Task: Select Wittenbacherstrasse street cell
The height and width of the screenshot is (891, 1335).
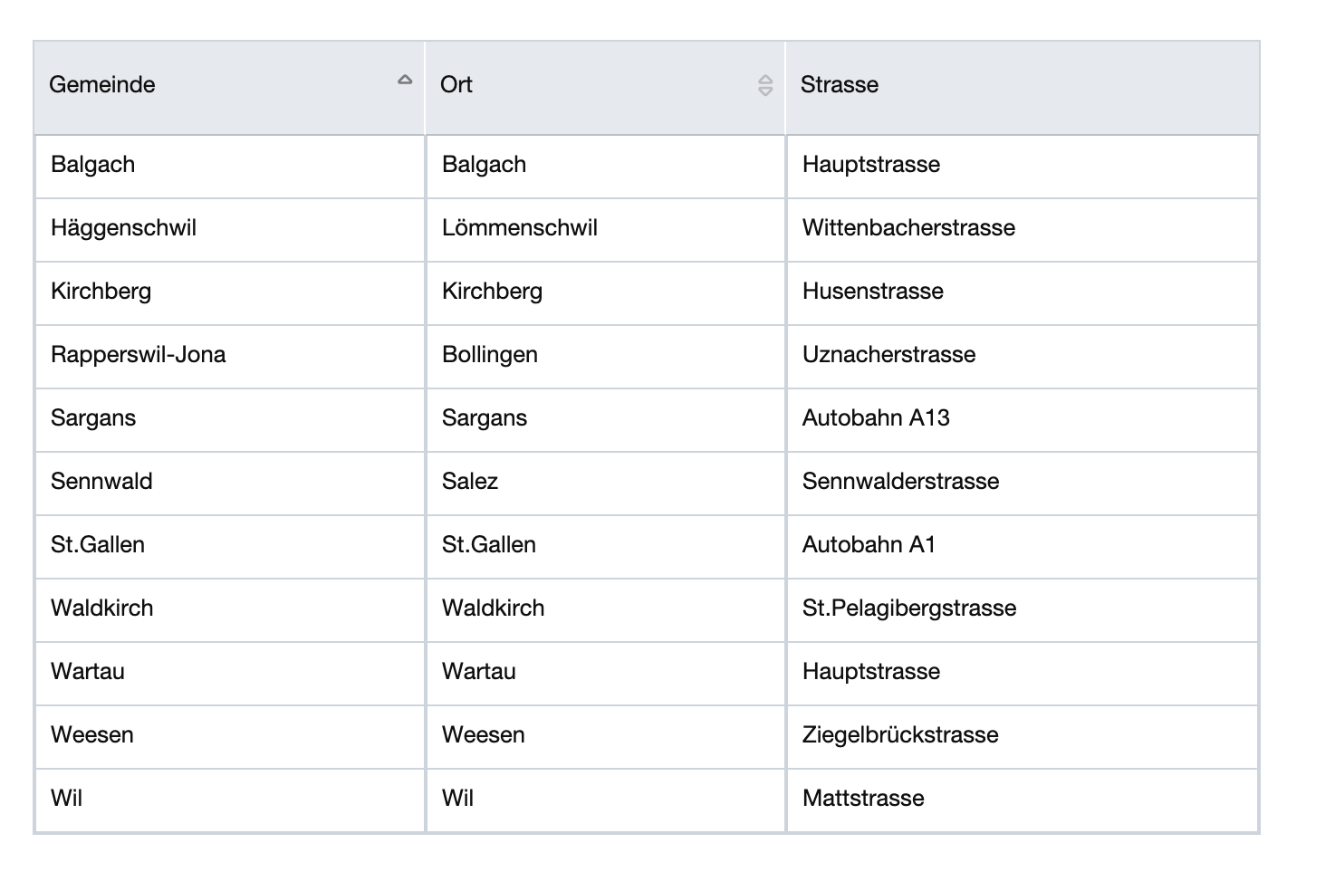Action: tap(908, 228)
